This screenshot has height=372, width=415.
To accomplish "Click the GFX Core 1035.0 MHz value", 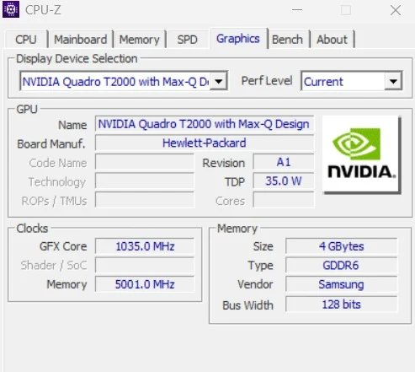I will pyautogui.click(x=145, y=246).
